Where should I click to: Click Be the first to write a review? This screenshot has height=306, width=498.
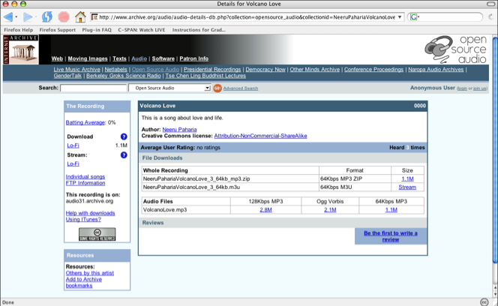point(391,236)
